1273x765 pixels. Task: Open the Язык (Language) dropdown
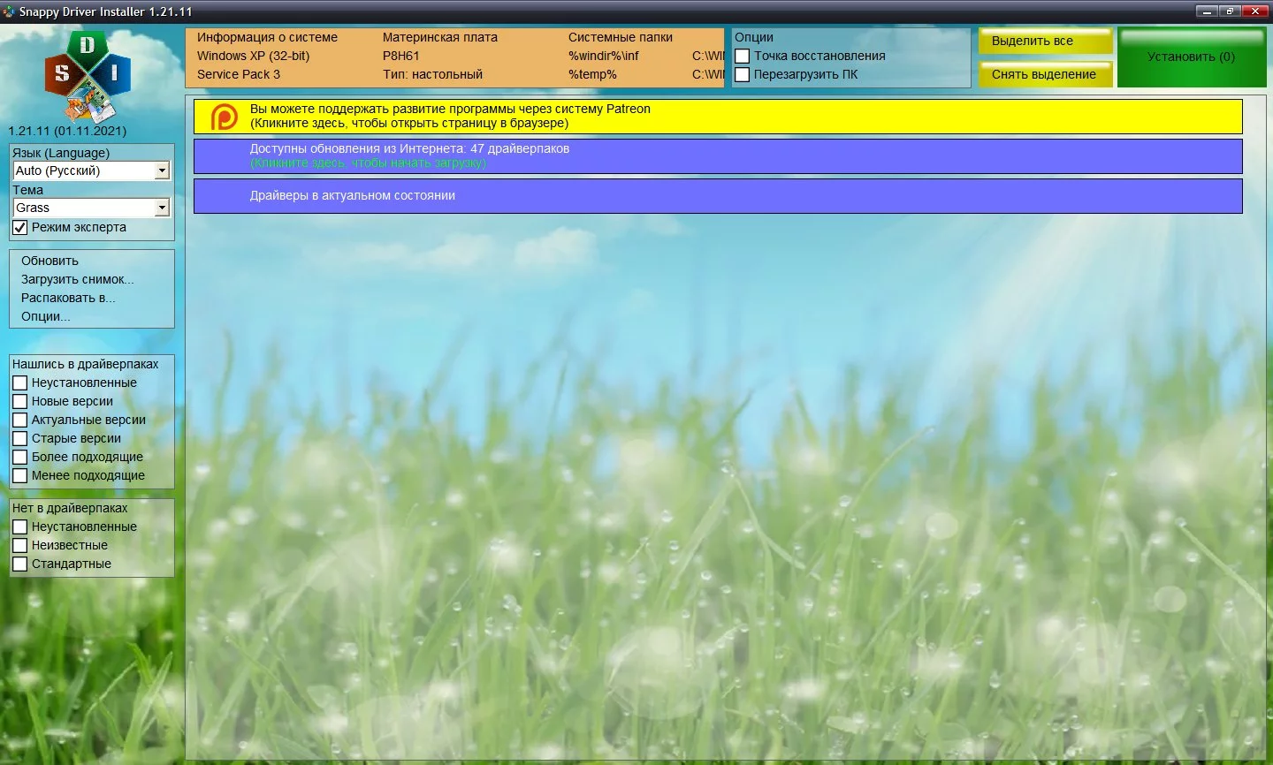[x=91, y=170]
